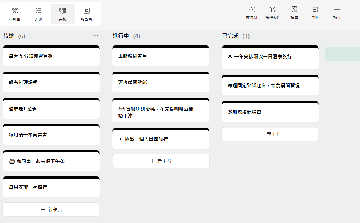Select the 看板 kanban view
The height and width of the screenshot is (223, 360).
click(x=63, y=14)
